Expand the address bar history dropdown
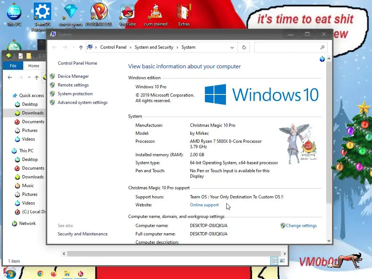This screenshot has height=279, width=372. [x=232, y=47]
